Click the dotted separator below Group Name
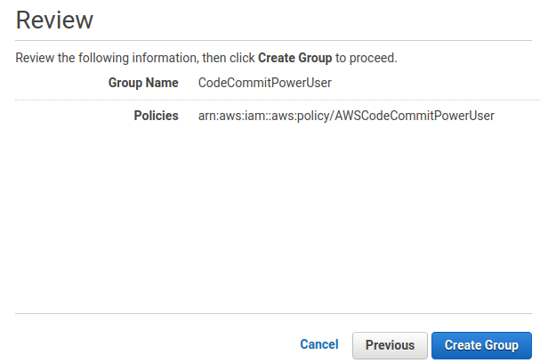 [x=278, y=101]
